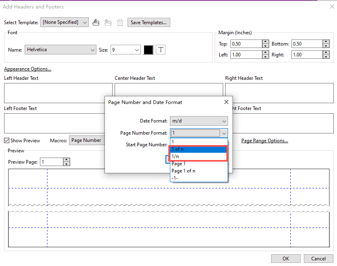Screen dimensions: 337x266
Task: Close the Page Number and Date Format dialog
Action: [226, 102]
